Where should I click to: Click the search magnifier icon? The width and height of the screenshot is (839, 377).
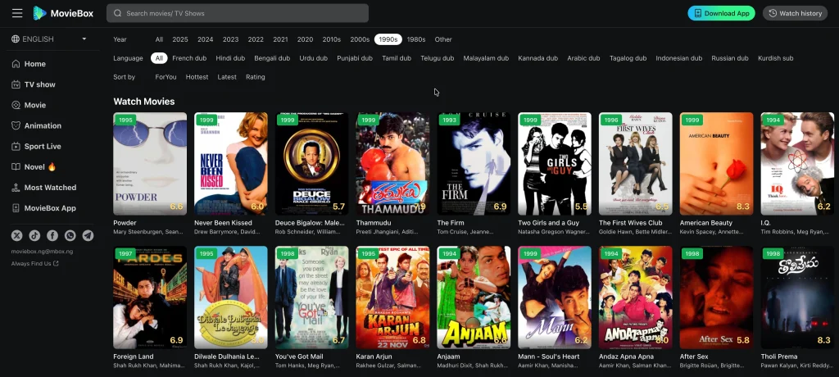tap(118, 13)
